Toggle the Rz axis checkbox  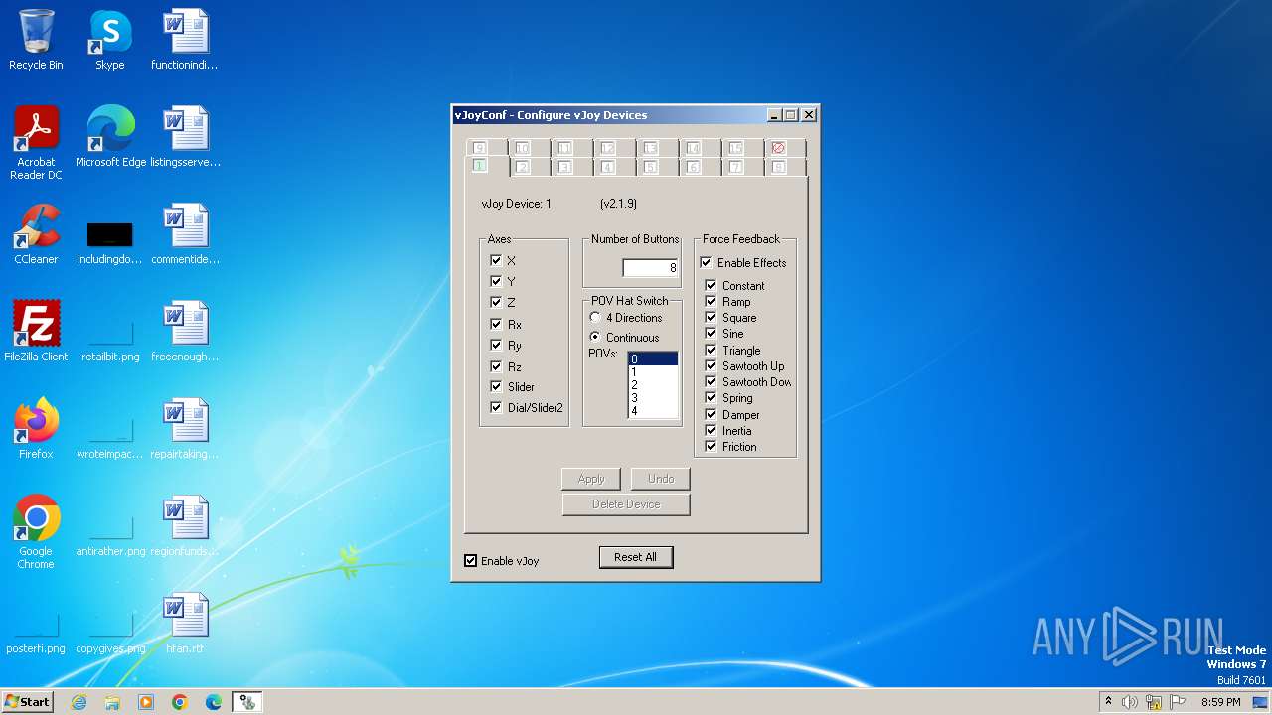tap(496, 366)
